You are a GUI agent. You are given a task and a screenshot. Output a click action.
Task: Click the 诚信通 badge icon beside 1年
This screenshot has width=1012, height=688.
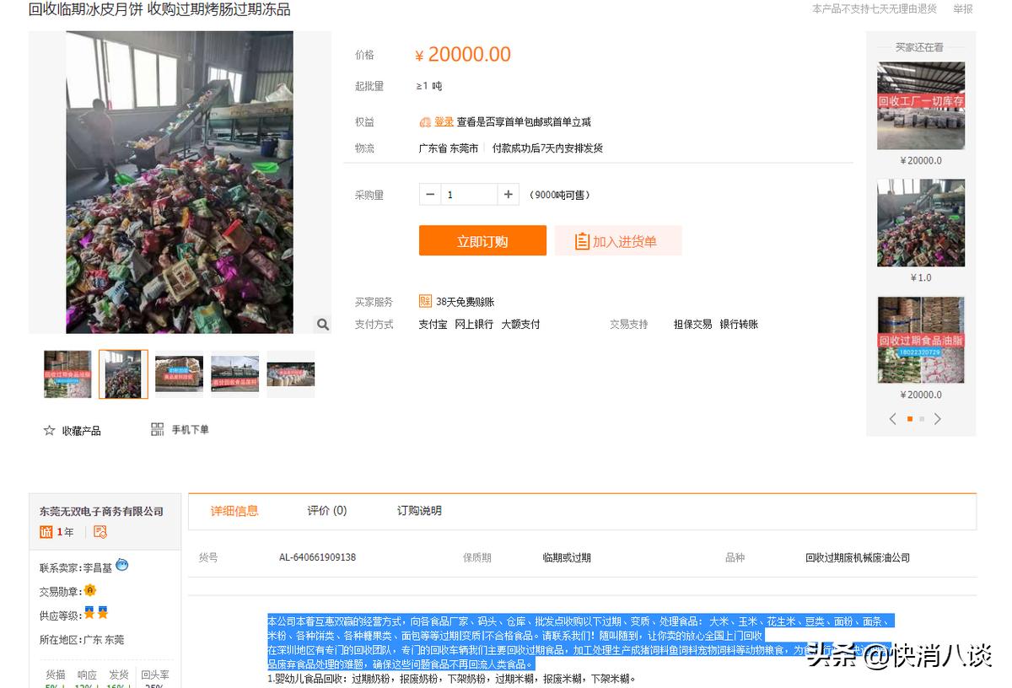[x=46, y=532]
